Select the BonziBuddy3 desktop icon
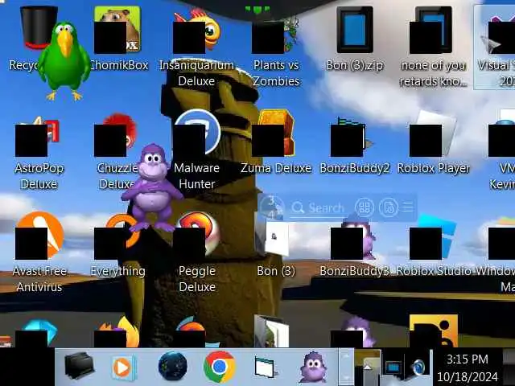Screen dimensions: 515x386 pos(354,239)
